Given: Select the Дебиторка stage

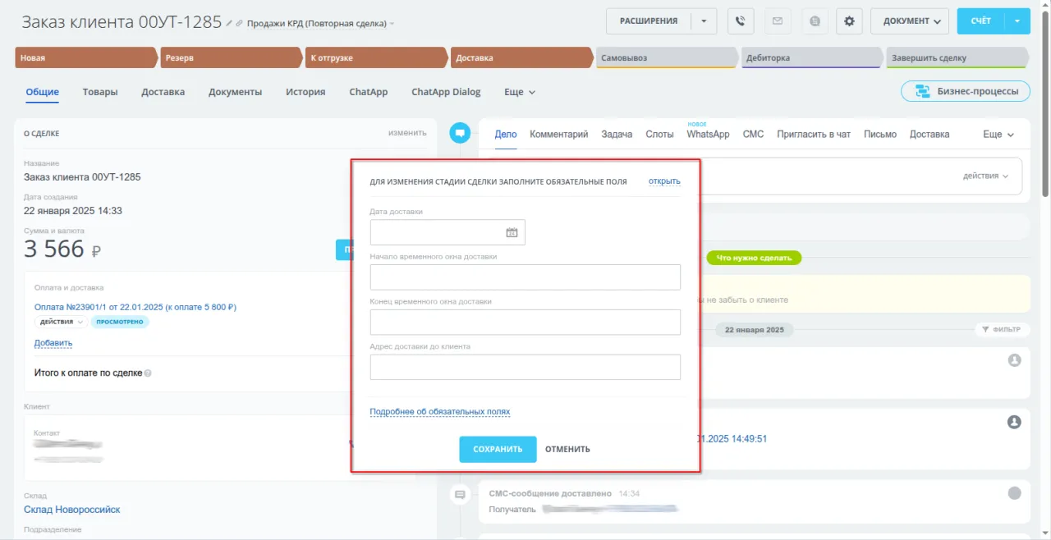Looking at the screenshot, I should (x=812, y=58).
